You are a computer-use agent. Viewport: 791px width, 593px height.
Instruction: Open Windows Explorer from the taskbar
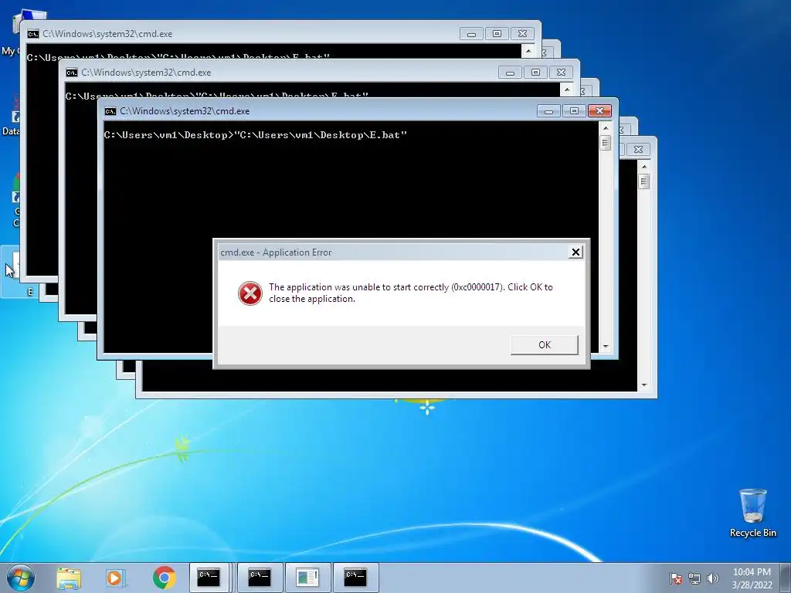(x=69, y=578)
